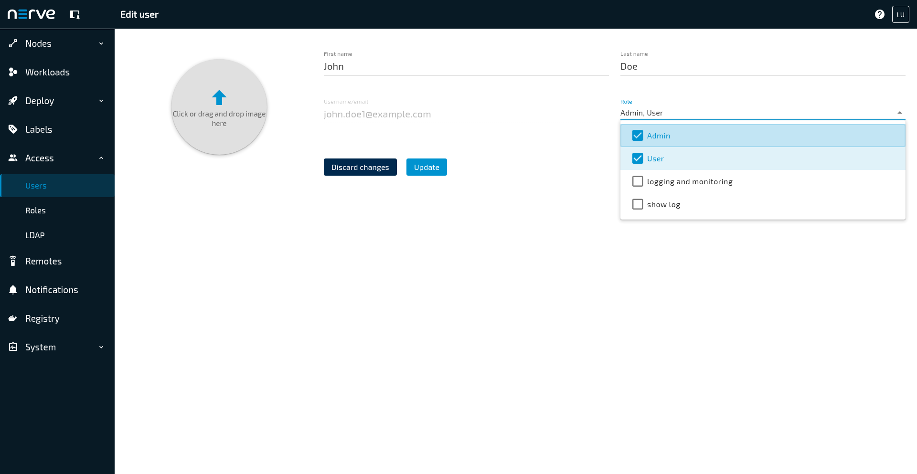The height and width of the screenshot is (474, 917).
Task: Click the Workloads sidebar icon
Action: tap(13, 72)
